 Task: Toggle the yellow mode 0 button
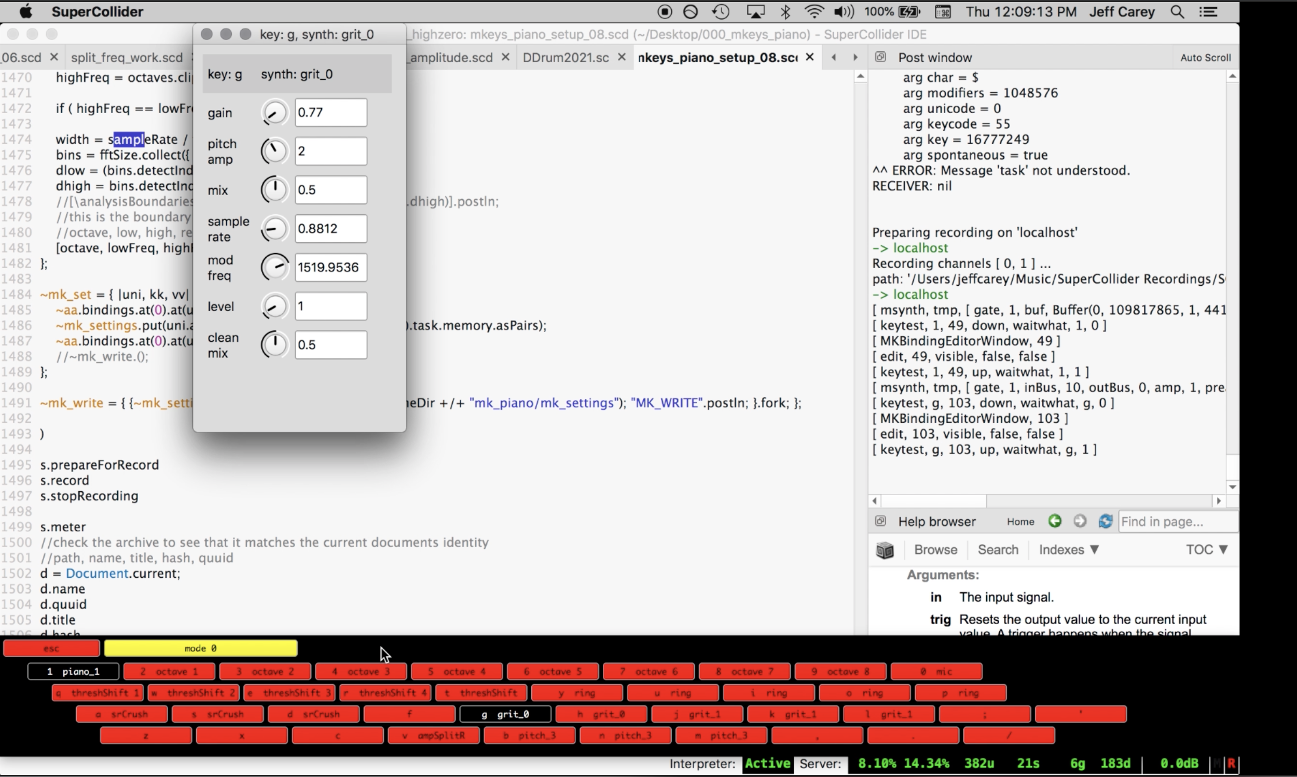coord(201,648)
